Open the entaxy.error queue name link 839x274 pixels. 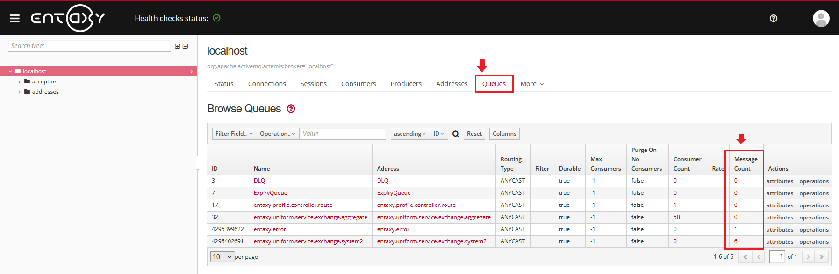[270, 229]
